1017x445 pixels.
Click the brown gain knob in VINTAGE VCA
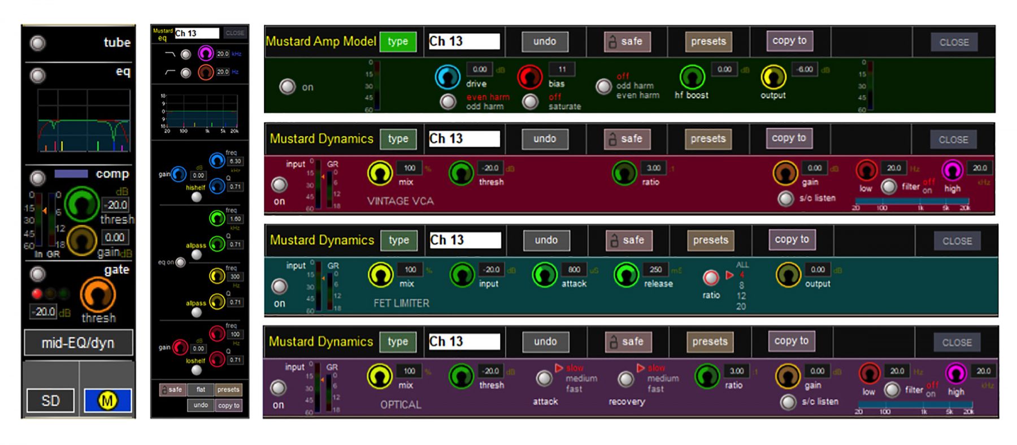click(785, 173)
